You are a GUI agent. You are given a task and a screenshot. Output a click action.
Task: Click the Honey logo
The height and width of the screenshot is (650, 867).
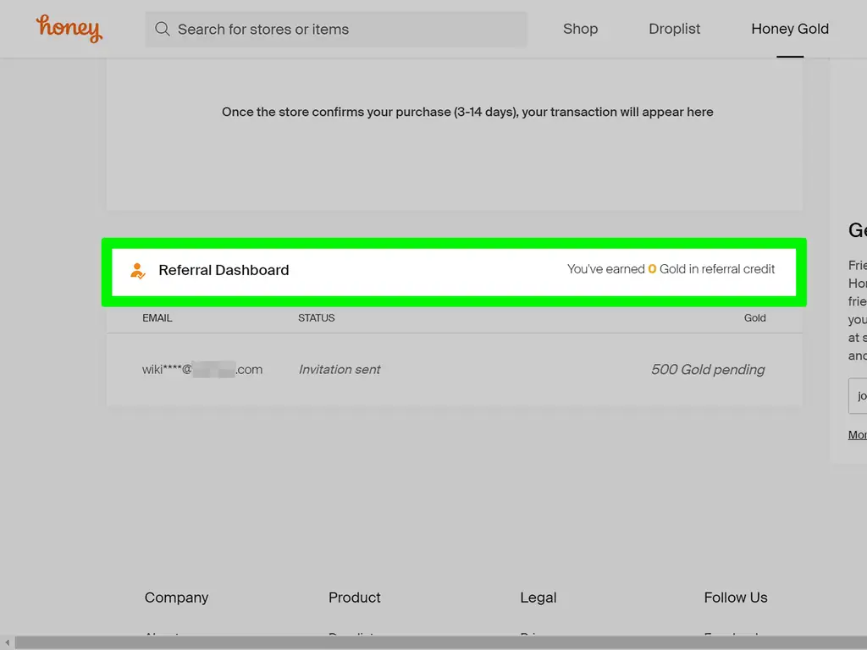tap(69, 29)
